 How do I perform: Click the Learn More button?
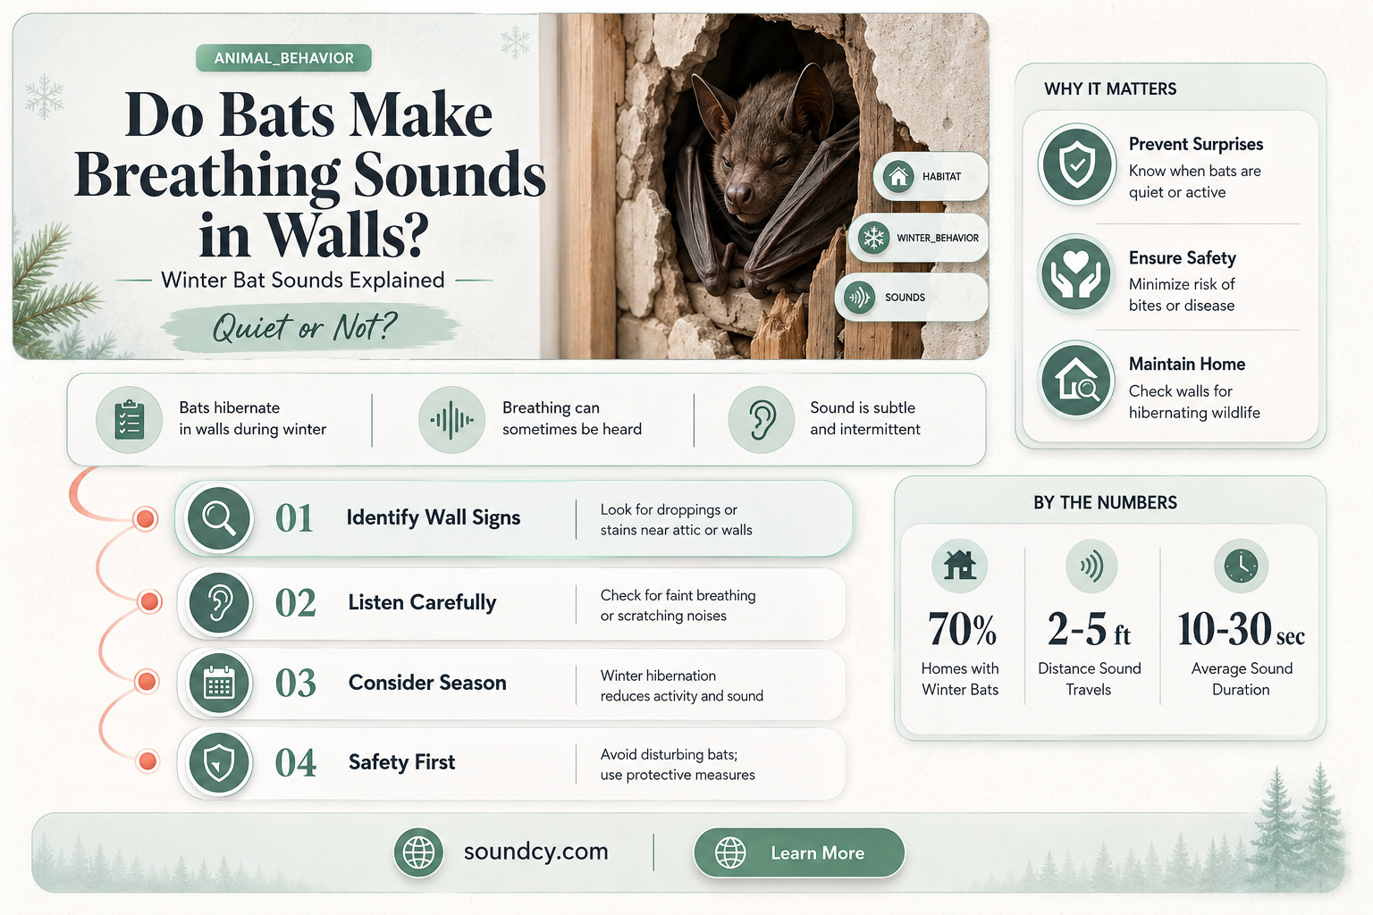pyautogui.click(x=799, y=852)
